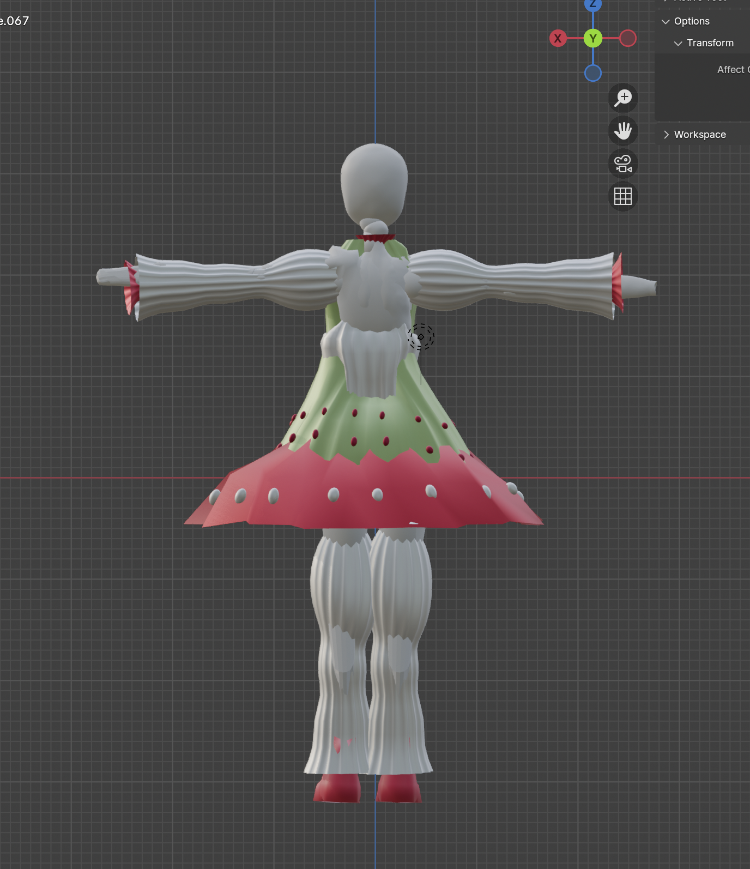
Task: Toggle the camera view icon
Action: [x=622, y=164]
